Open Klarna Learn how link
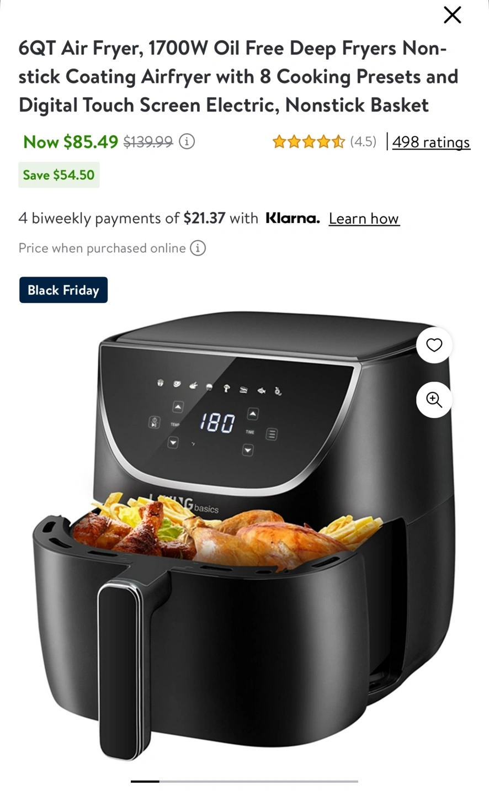This screenshot has width=489, height=795. click(x=364, y=219)
